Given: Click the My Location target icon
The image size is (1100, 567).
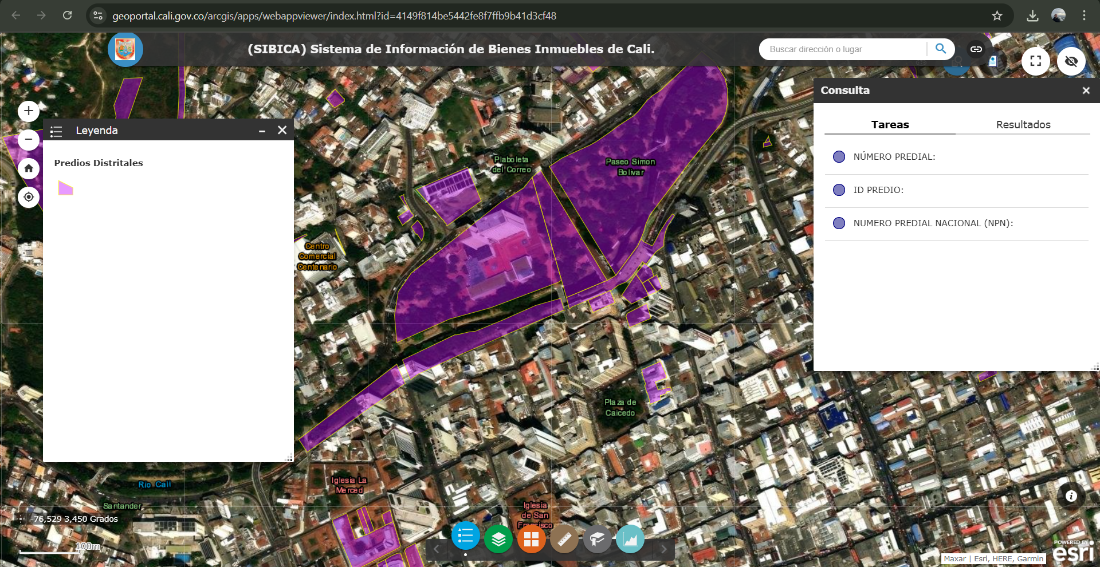Looking at the screenshot, I should click(29, 197).
